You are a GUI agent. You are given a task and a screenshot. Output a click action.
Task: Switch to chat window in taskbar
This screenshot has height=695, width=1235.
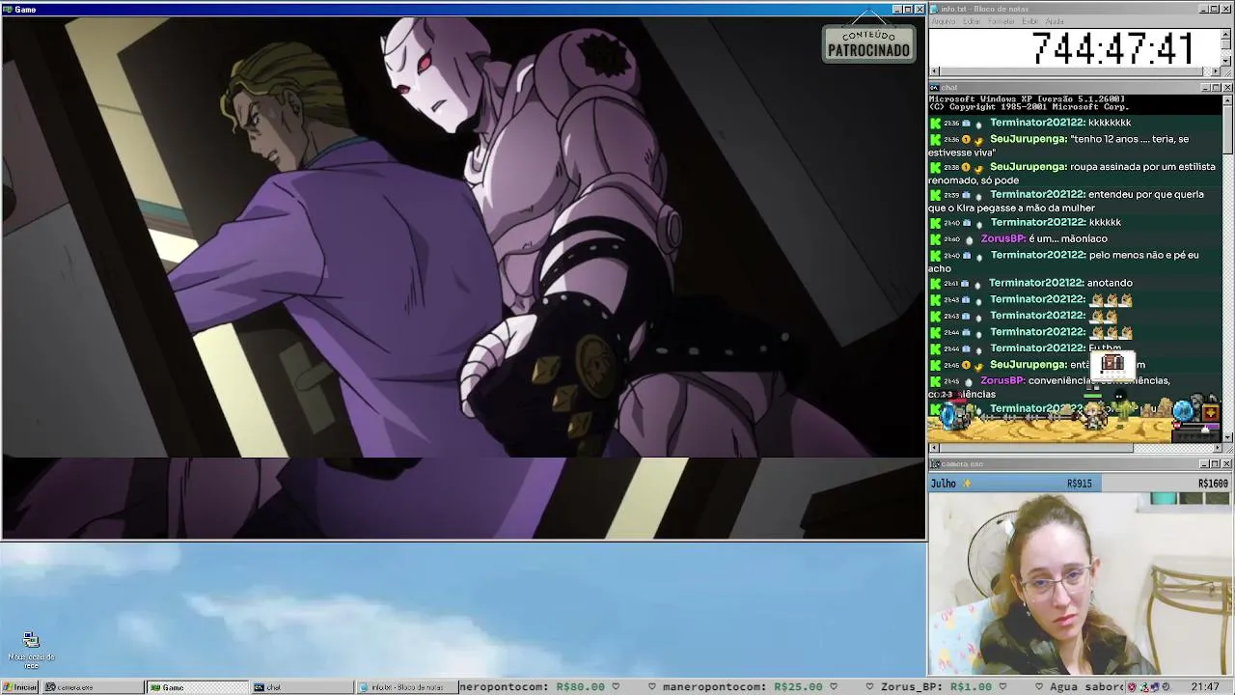(x=301, y=687)
